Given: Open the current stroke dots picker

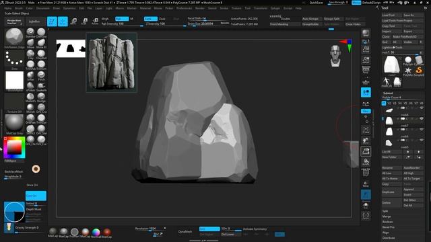Looking at the screenshot, I should point(14,59).
